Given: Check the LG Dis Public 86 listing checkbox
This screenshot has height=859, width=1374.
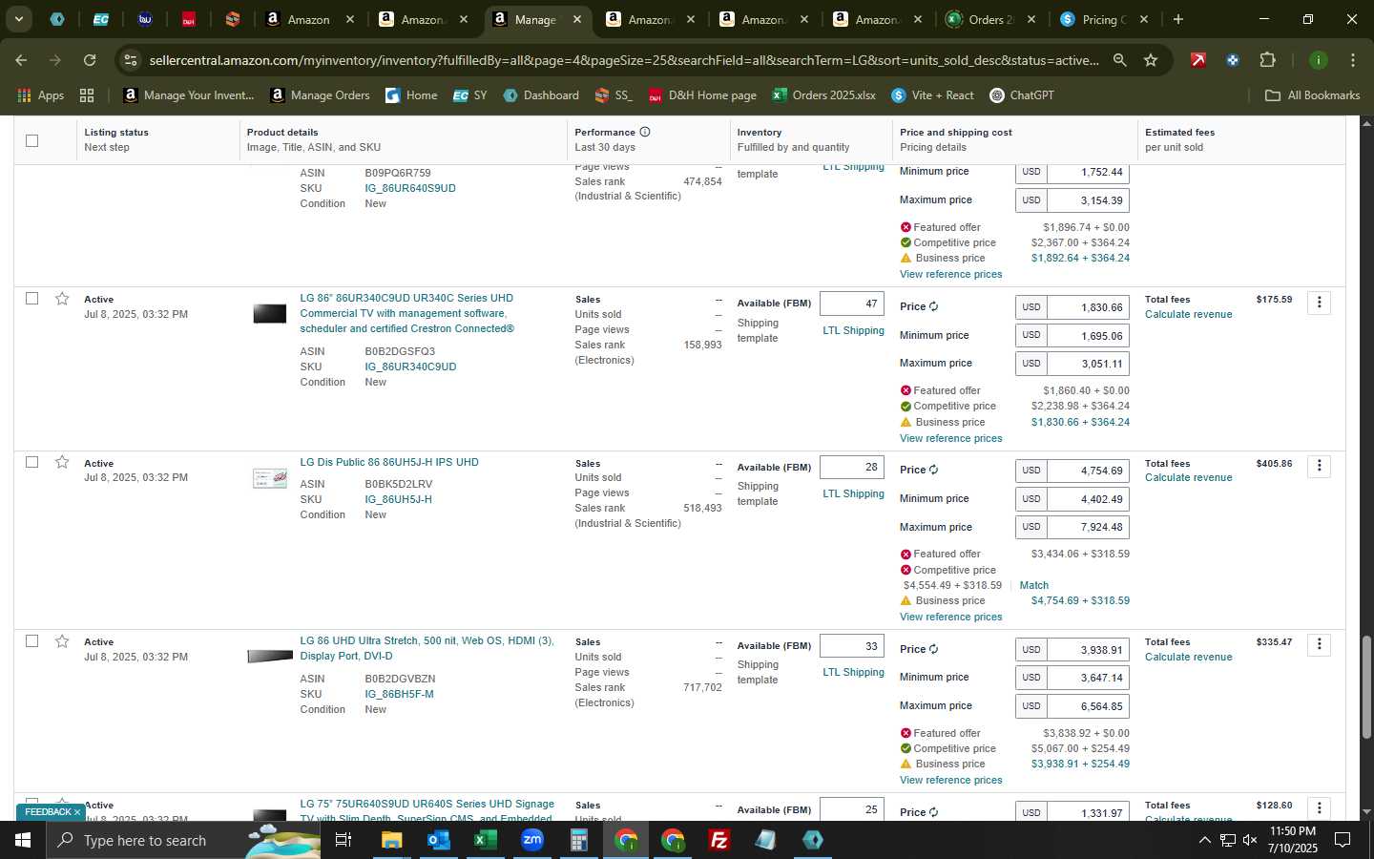Looking at the screenshot, I should coord(31,462).
